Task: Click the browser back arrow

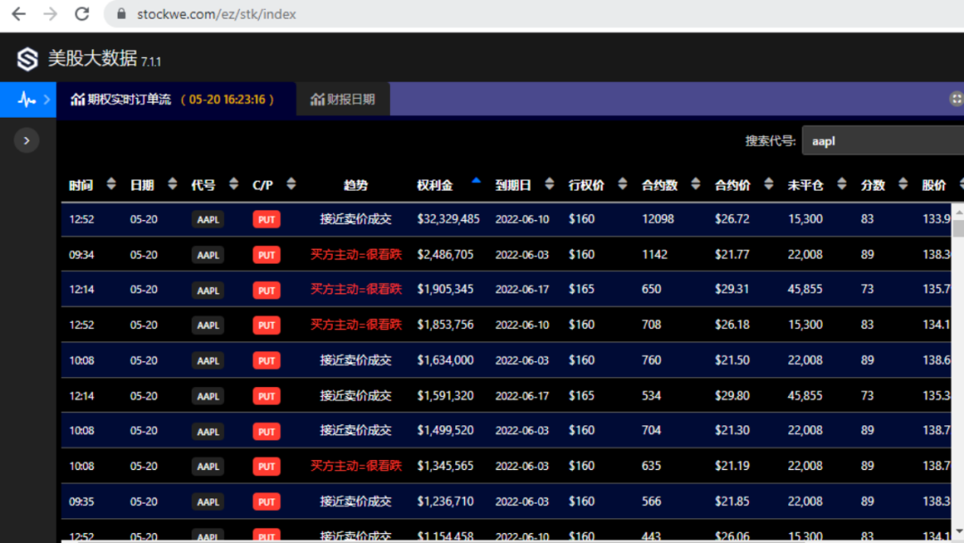Action: coord(19,14)
